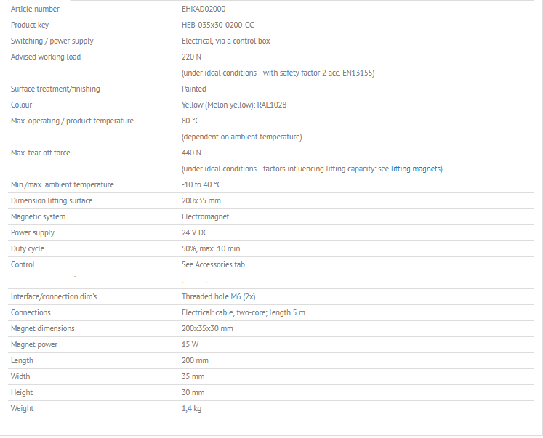
Task: Click the Switching / power supply label
Action: [x=52, y=41]
